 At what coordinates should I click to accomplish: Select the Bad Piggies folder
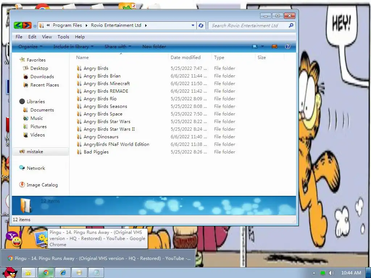[96, 152]
